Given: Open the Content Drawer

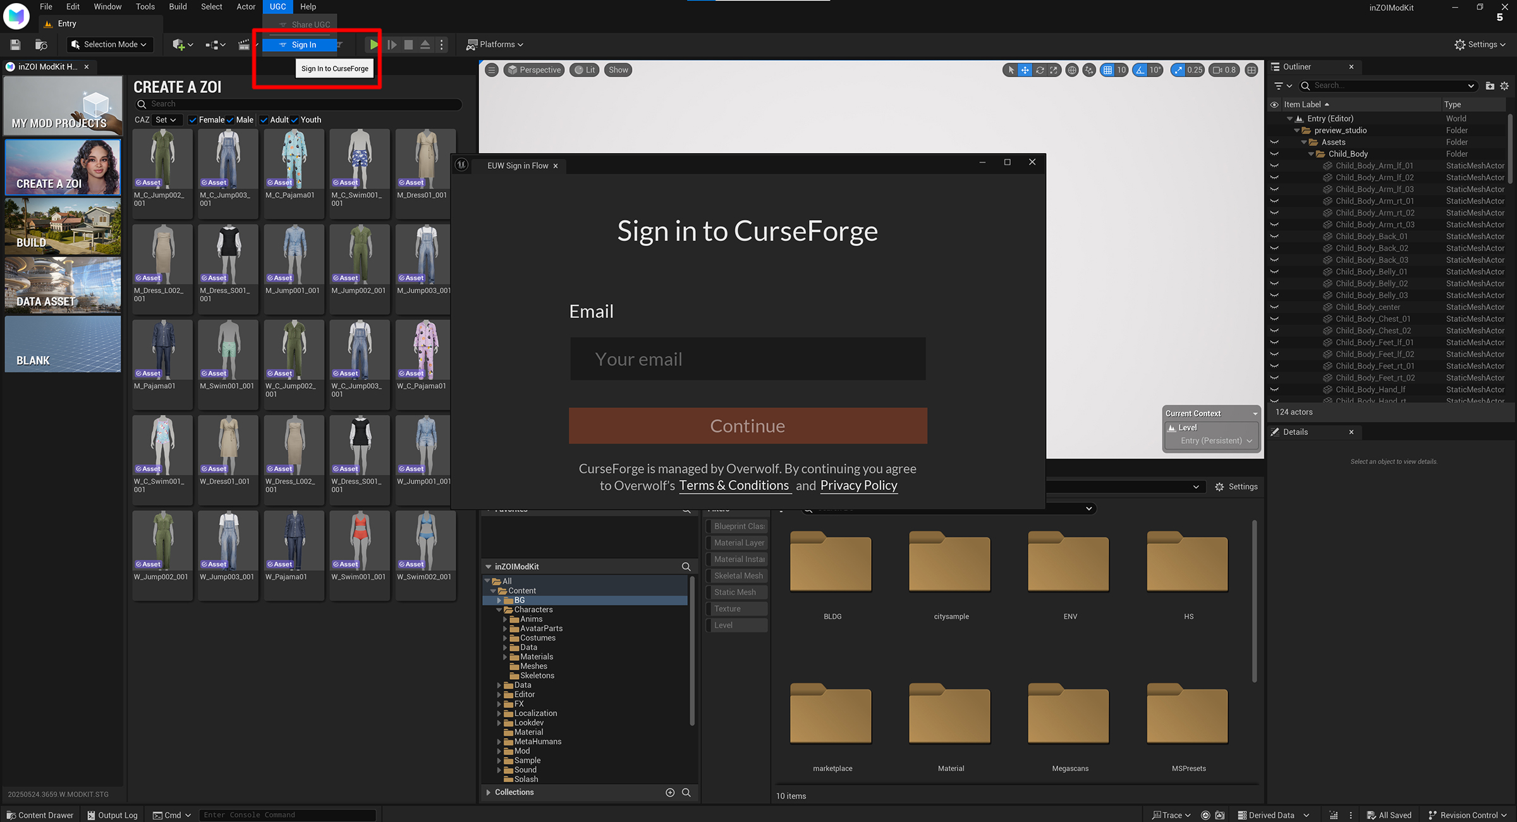Looking at the screenshot, I should [39, 815].
